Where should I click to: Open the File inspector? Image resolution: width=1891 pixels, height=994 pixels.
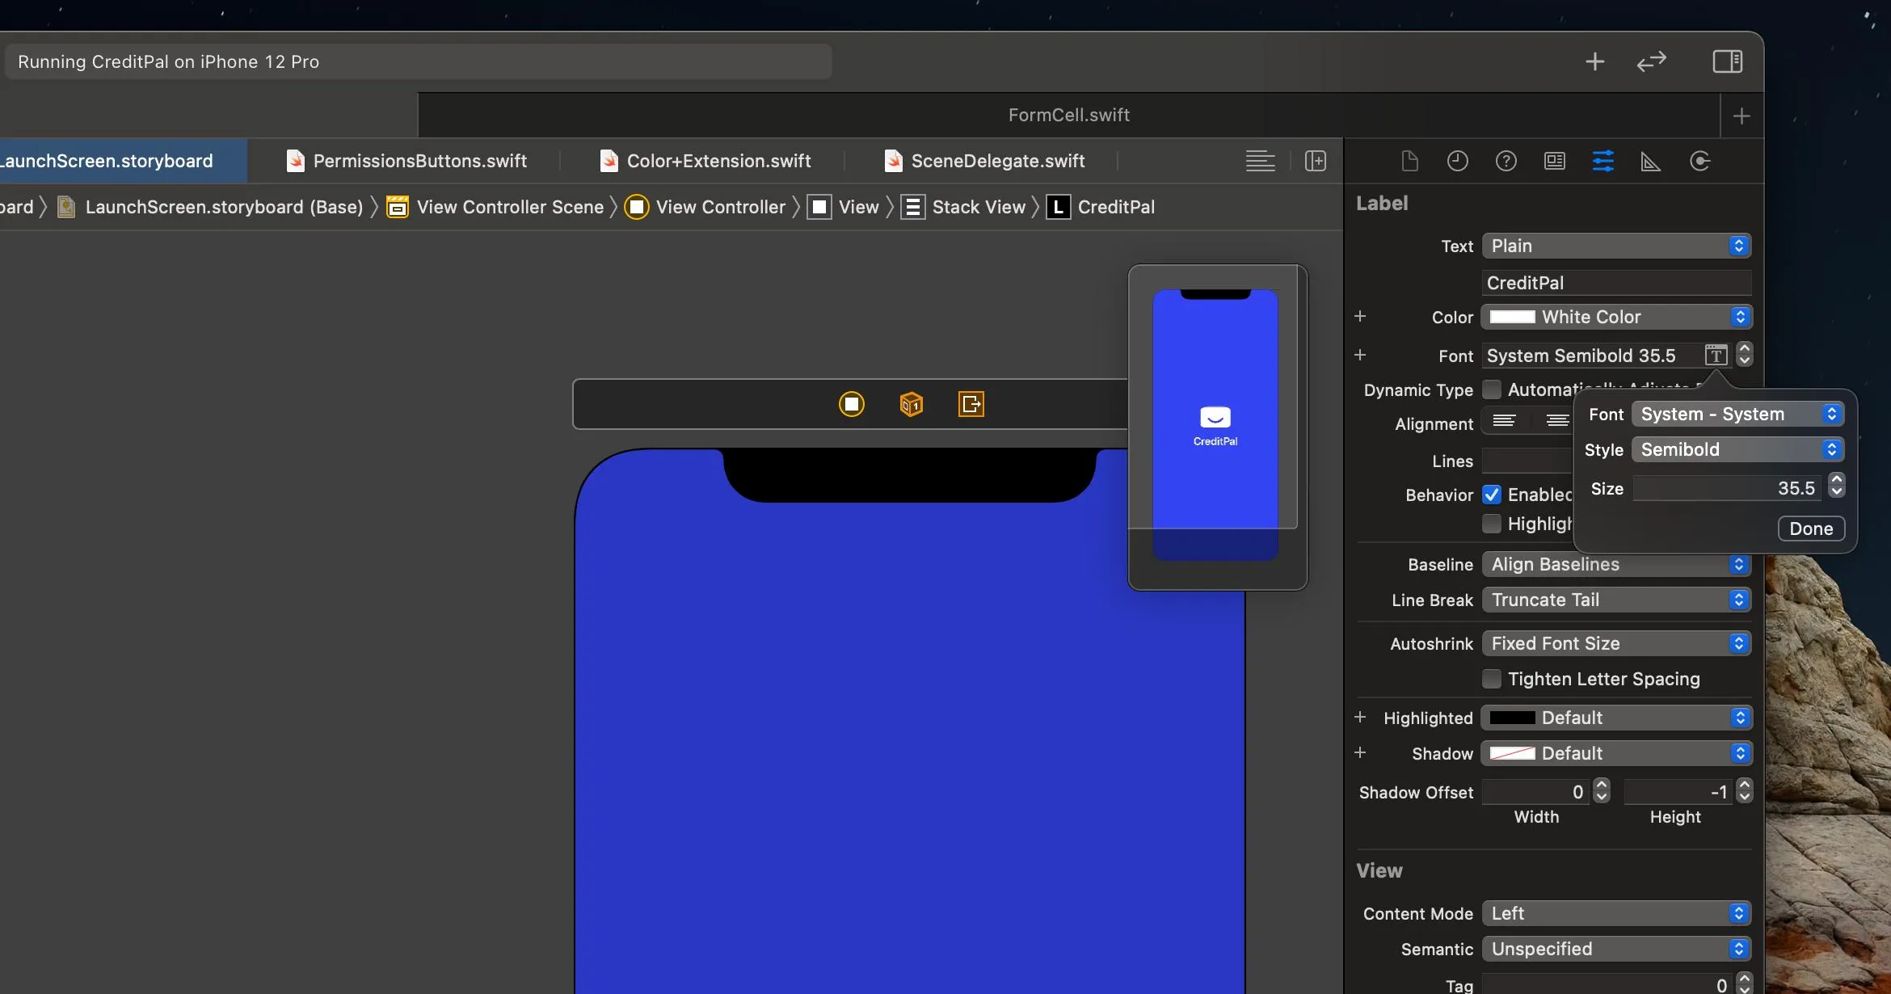coord(1409,161)
